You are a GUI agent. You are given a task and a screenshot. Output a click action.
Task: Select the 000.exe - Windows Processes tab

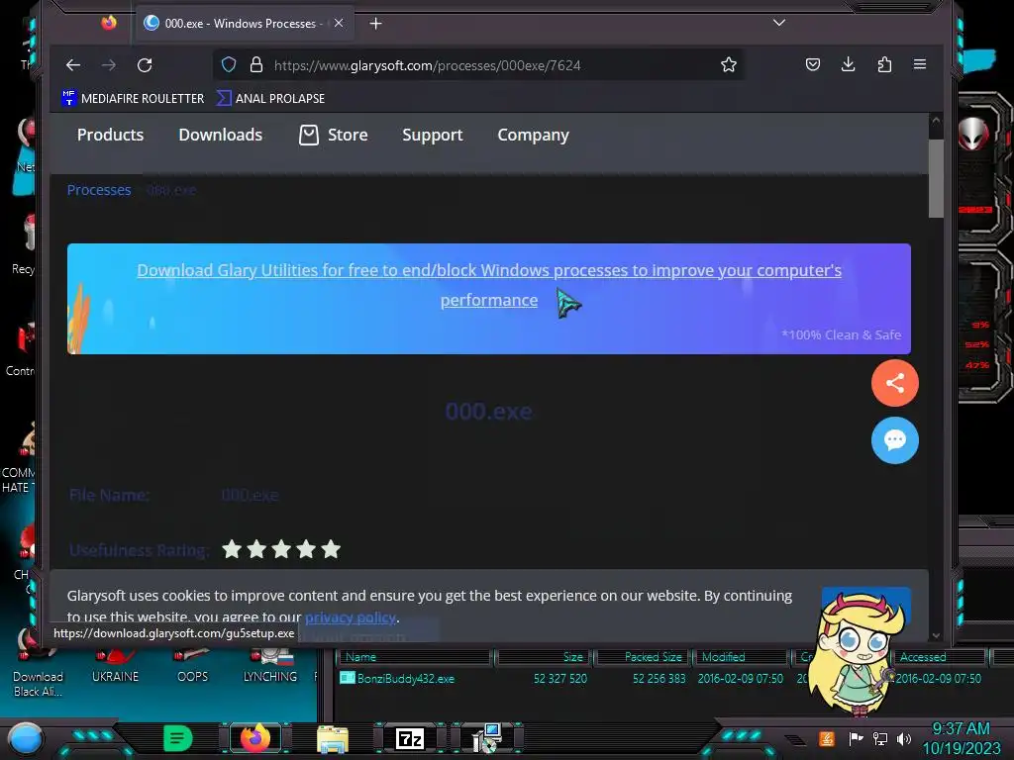pyautogui.click(x=245, y=24)
